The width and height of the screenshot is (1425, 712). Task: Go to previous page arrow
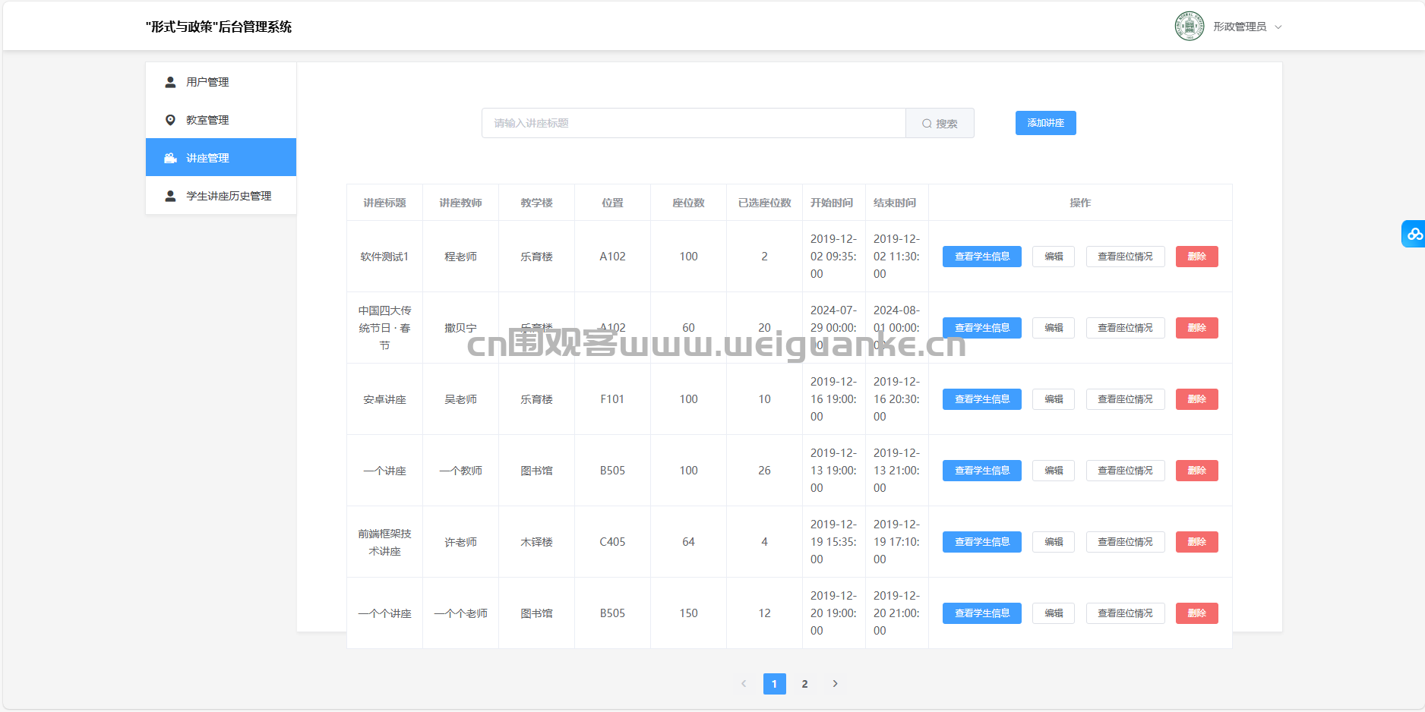pos(744,684)
